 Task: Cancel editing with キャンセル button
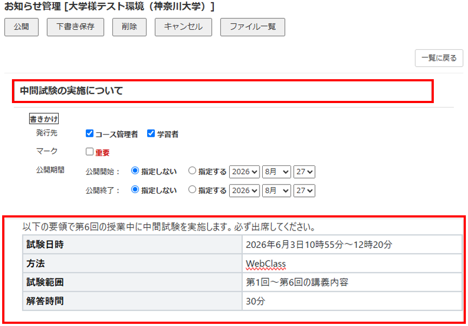pyautogui.click(x=184, y=27)
